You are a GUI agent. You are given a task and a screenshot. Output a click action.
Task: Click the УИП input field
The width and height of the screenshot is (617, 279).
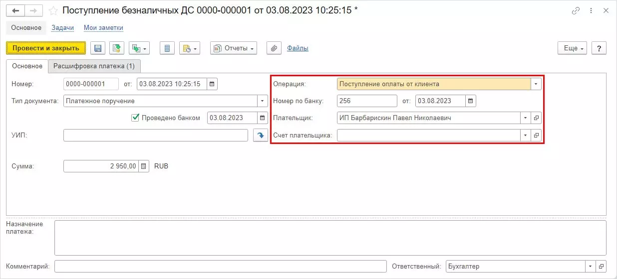(156, 135)
